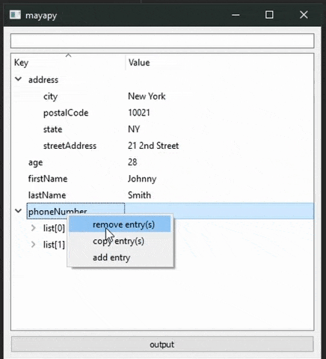This screenshot has height=359, width=326.
Task: Choose add entry from context menu
Action: tap(120, 257)
